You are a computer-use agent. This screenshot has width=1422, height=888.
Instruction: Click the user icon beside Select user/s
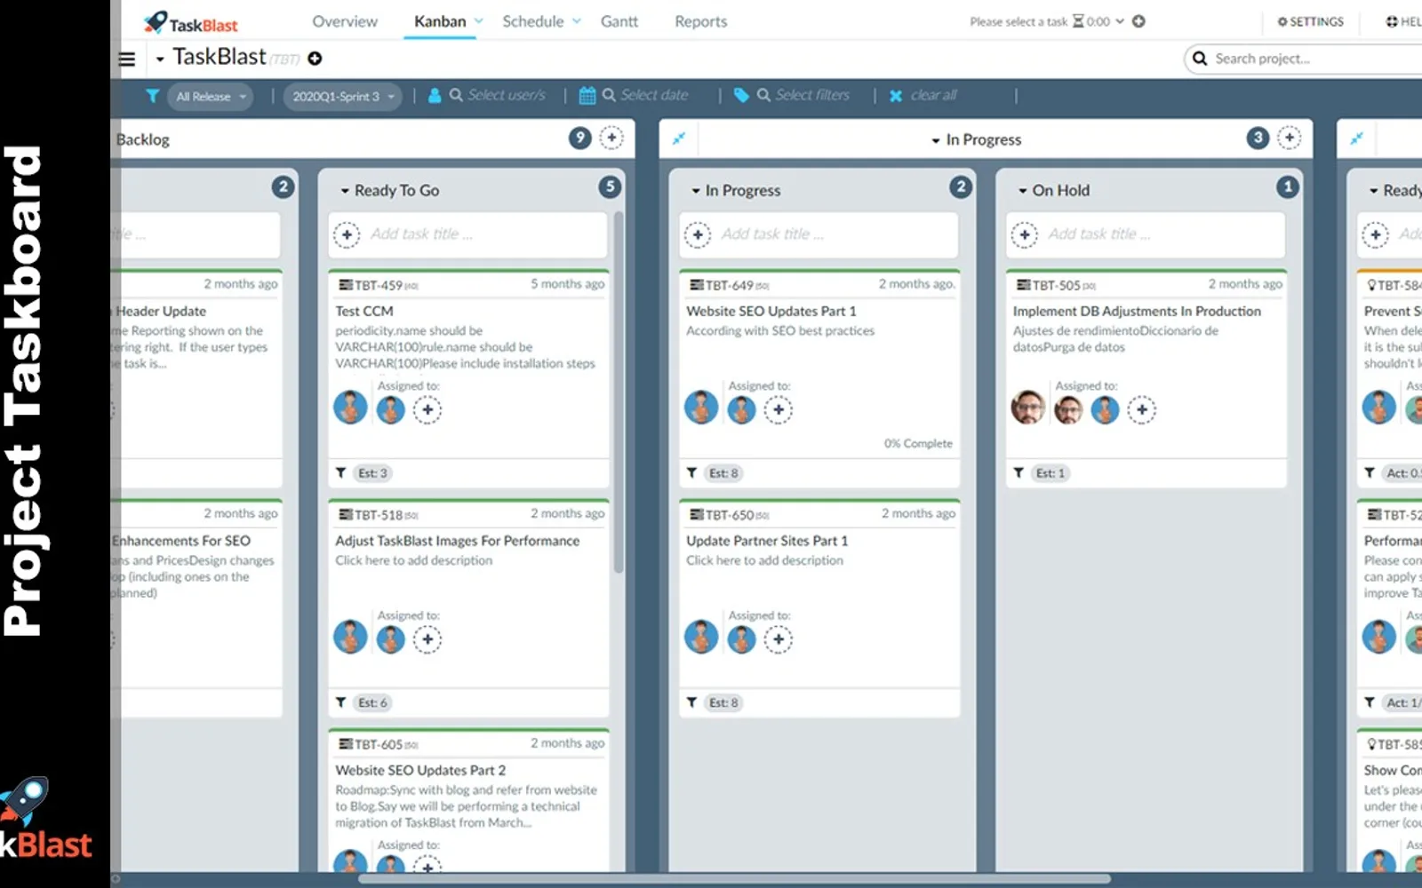pyautogui.click(x=435, y=96)
